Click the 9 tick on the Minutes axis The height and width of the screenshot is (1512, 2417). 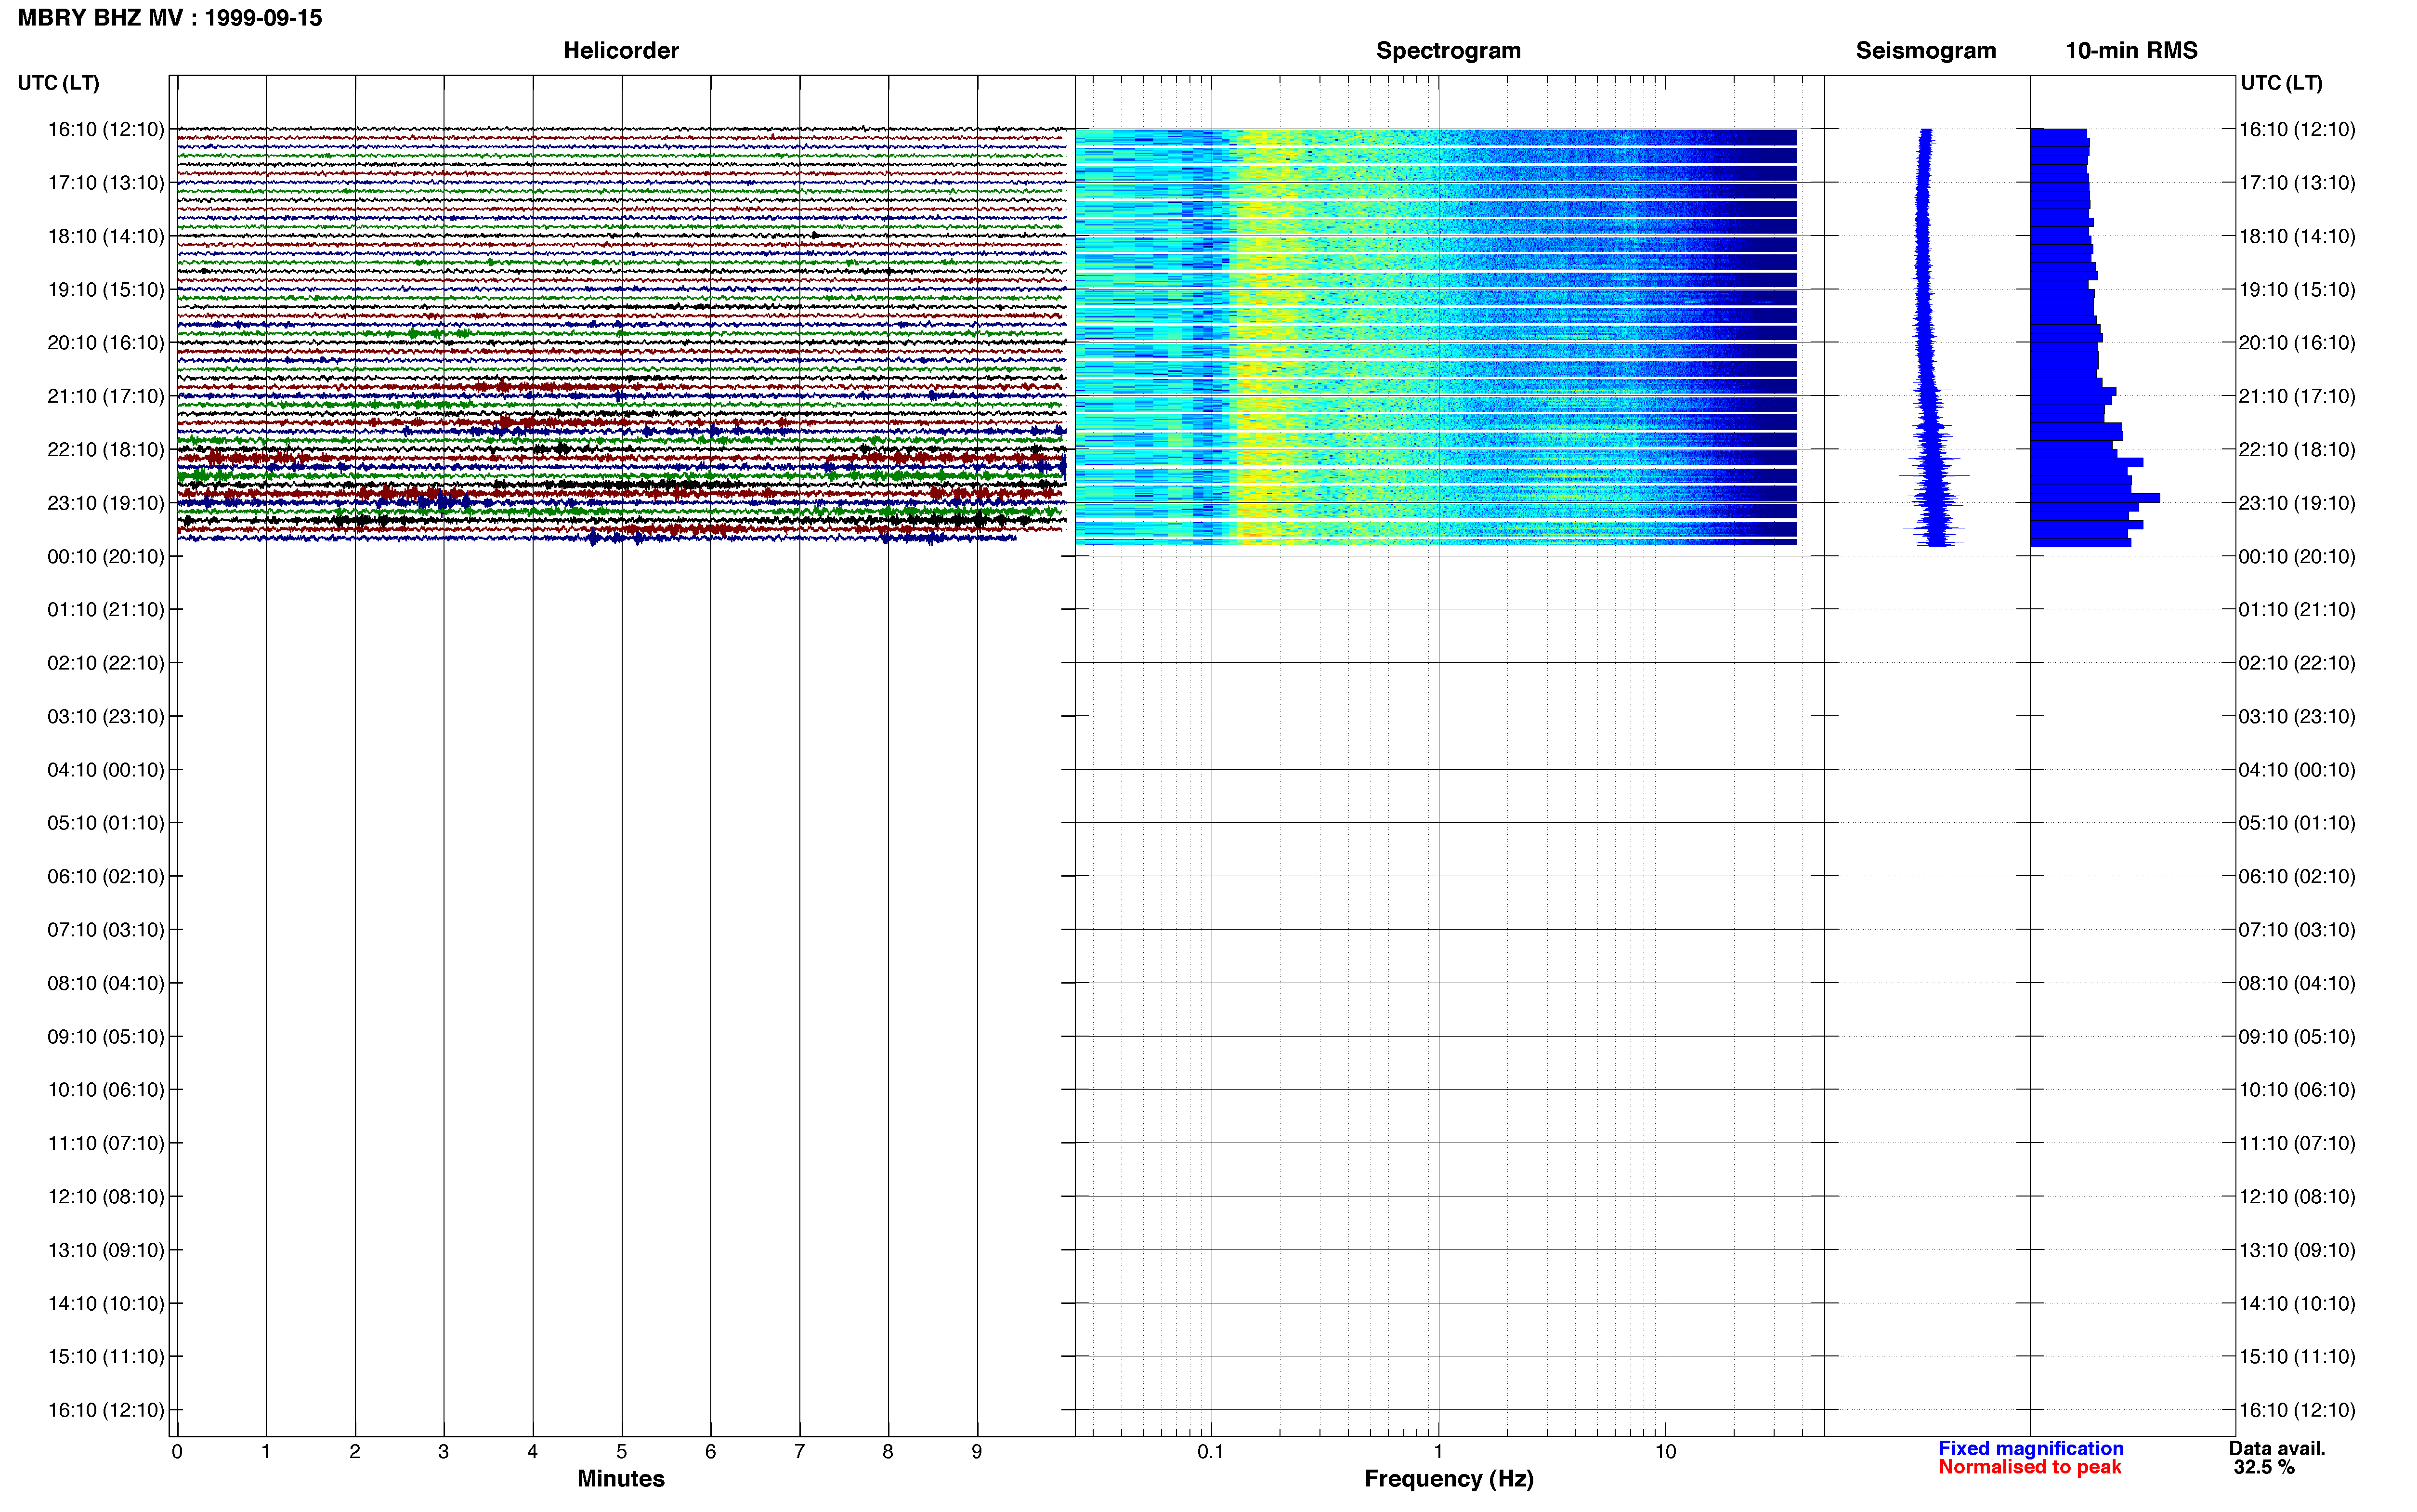(977, 1451)
